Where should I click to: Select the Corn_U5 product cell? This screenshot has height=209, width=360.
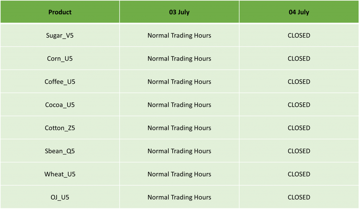point(60,58)
